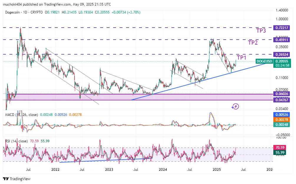
Task: Open the RSI indicator legend
Action: pos(16,141)
